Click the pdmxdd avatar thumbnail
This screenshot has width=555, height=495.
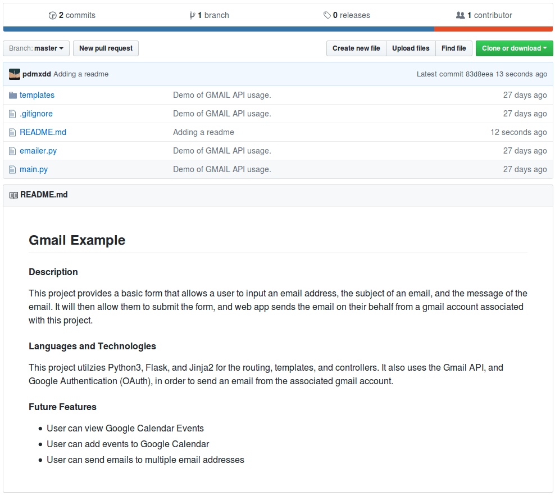pyautogui.click(x=13, y=74)
